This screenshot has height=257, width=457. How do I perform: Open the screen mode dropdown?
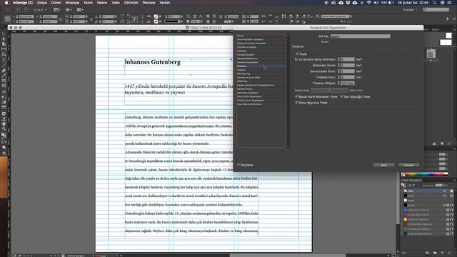pos(69,9)
